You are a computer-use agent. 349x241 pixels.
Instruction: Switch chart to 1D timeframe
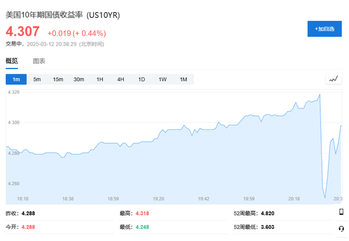click(142, 79)
